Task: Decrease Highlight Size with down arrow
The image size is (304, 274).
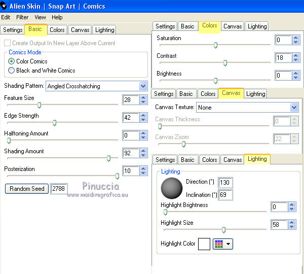Action: tap(292, 227)
